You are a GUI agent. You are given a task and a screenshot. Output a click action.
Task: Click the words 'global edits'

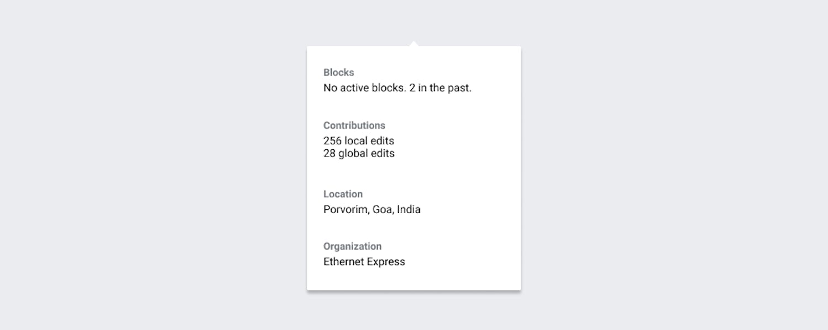pyautogui.click(x=367, y=154)
